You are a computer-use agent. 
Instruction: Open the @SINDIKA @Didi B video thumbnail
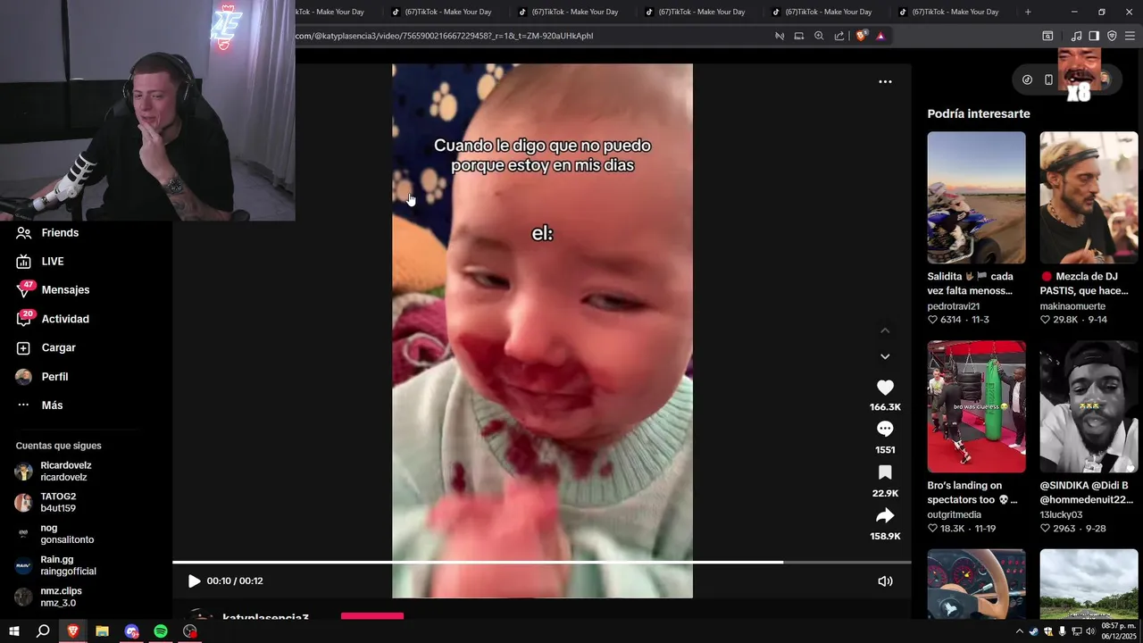[x=1089, y=406]
